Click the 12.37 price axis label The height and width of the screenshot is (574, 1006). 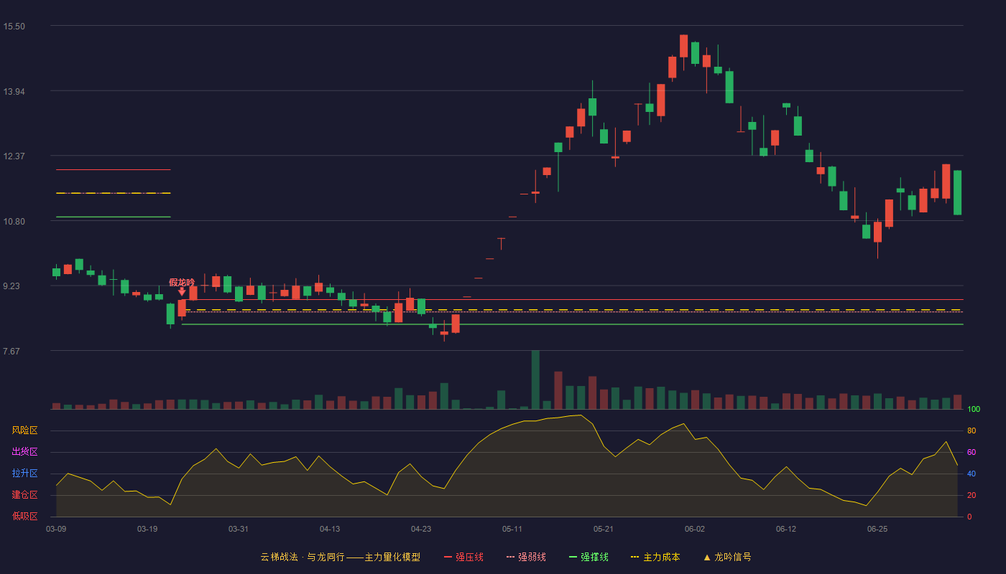pos(14,156)
